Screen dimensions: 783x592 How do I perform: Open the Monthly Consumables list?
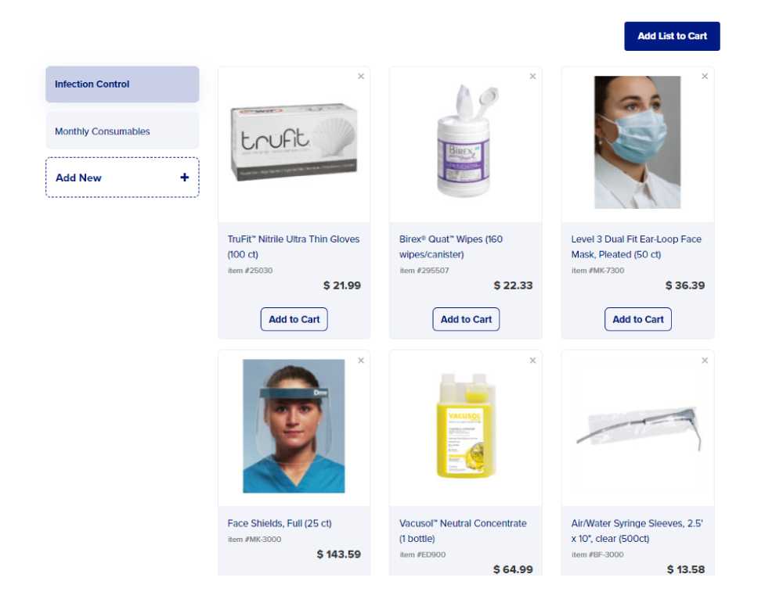tap(122, 131)
